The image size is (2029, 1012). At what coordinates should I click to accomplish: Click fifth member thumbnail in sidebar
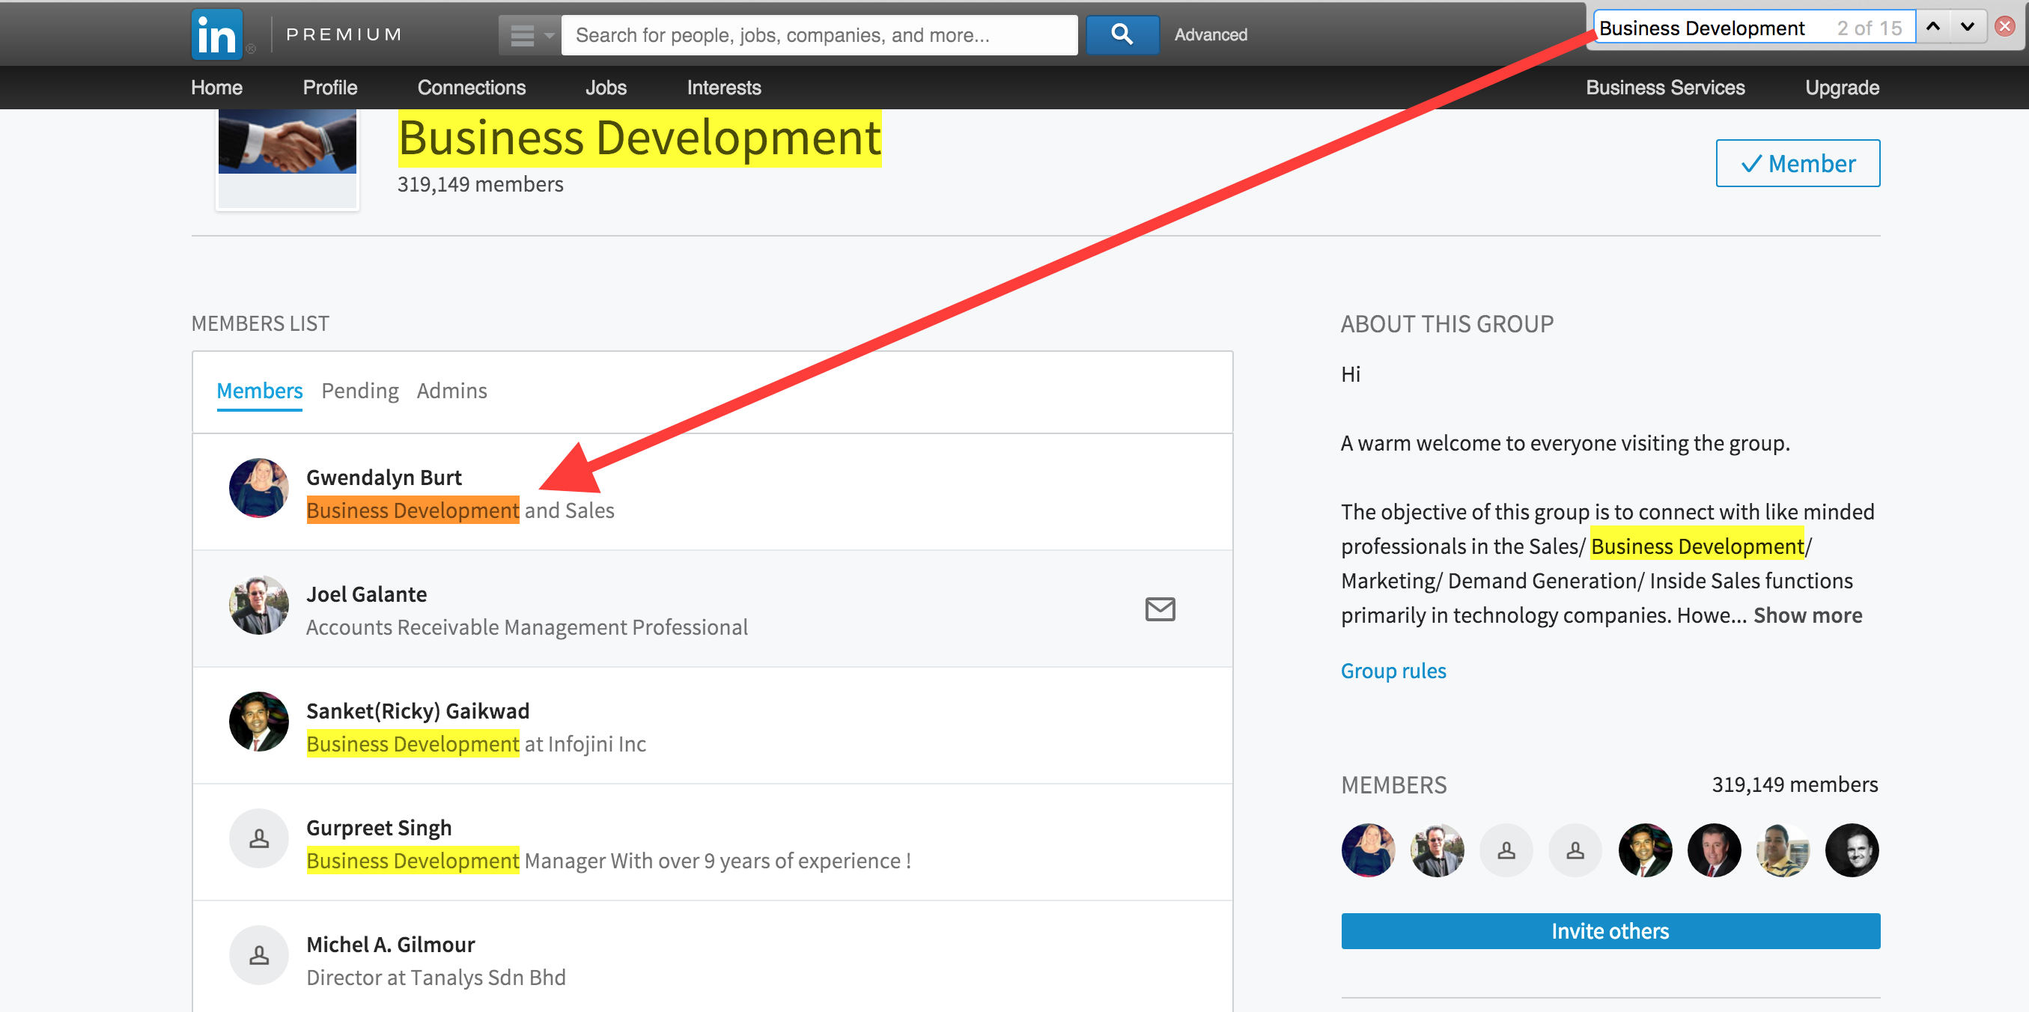coord(1645,850)
